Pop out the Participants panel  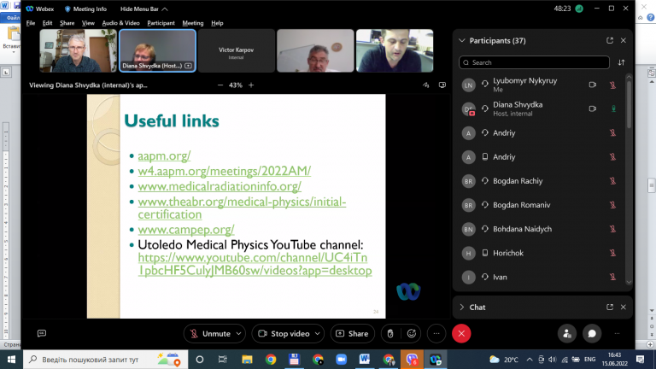pyautogui.click(x=610, y=41)
